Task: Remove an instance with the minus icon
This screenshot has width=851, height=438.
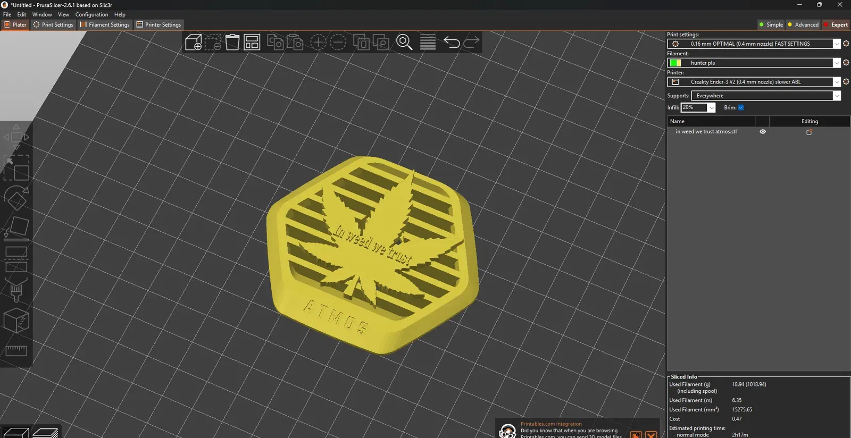Action: (x=338, y=42)
